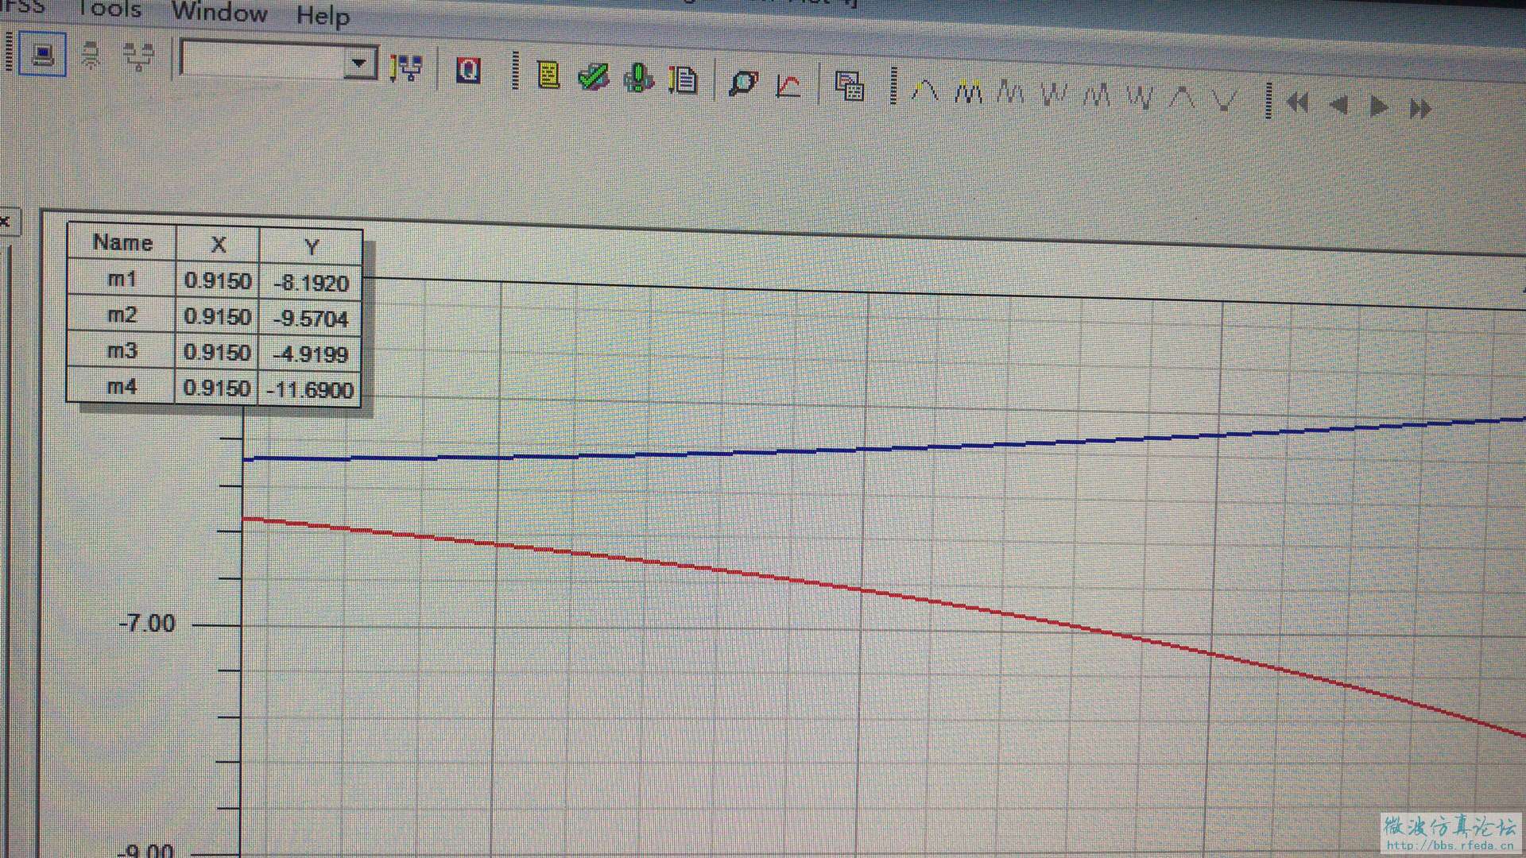This screenshot has height=858, width=1526.
Task: Click the yellow-highlighted M marker icon
Action: (968, 92)
